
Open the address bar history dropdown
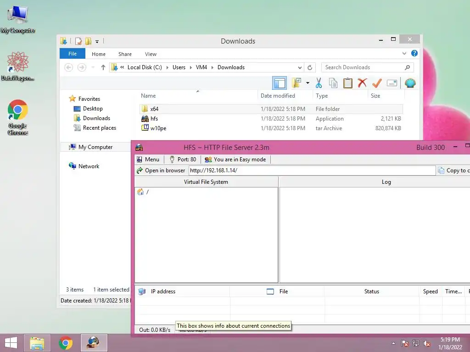click(300, 67)
